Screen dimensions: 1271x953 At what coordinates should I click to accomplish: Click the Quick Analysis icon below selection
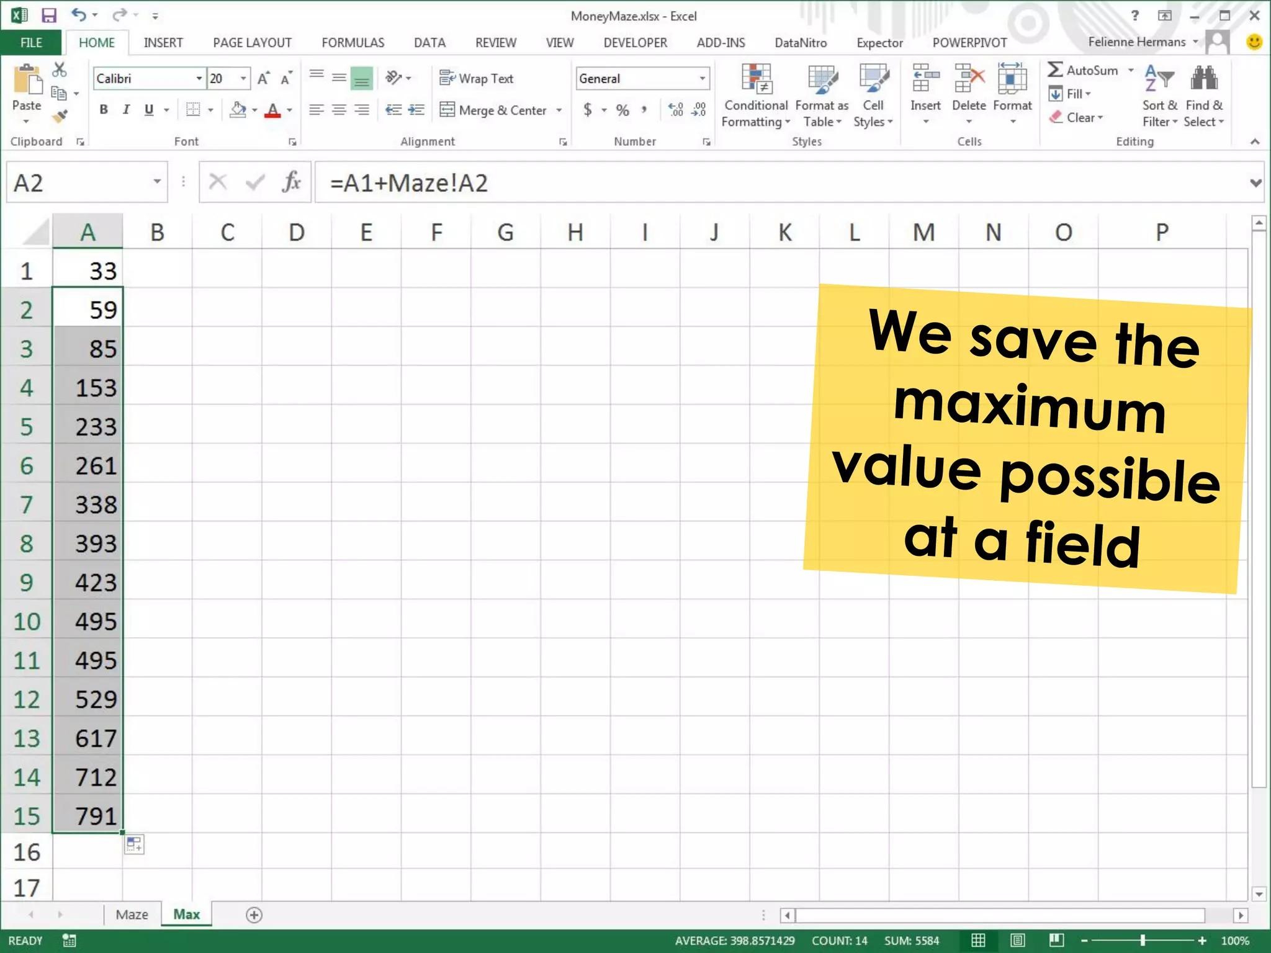(x=134, y=844)
